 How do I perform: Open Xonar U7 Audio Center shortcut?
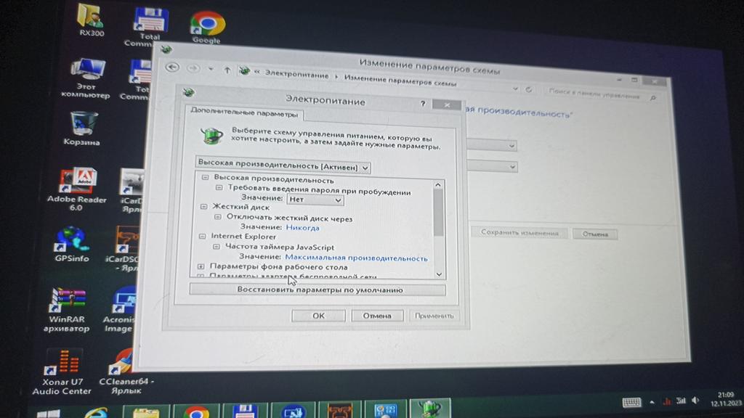pos(62,372)
